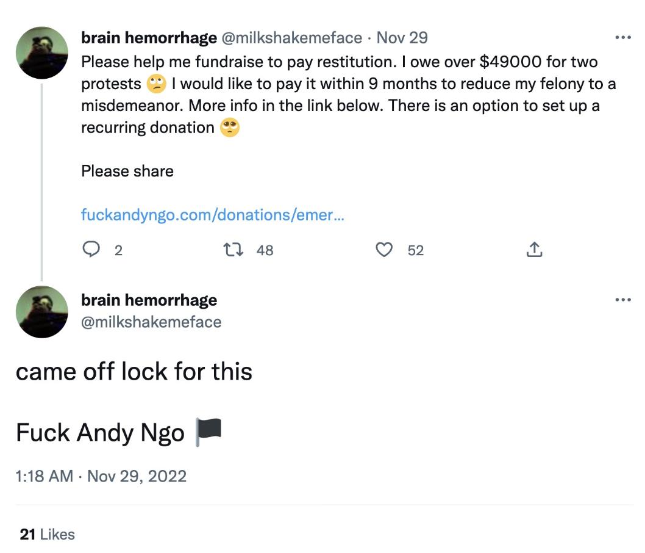This screenshot has width=645, height=553.
Task: Like the first tweet with the heart icon
Action: coord(384,250)
